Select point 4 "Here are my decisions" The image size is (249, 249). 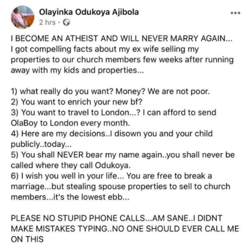pos(111,133)
